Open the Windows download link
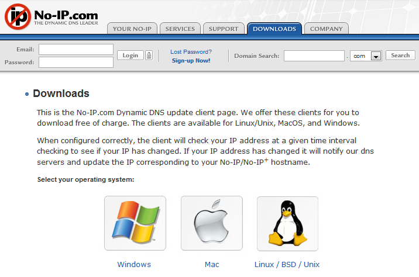The width and height of the screenshot is (419, 277). coord(134,264)
